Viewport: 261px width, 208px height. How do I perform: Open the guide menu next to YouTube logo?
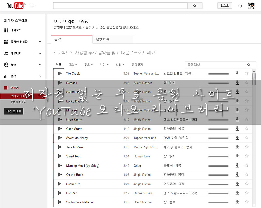33,6
